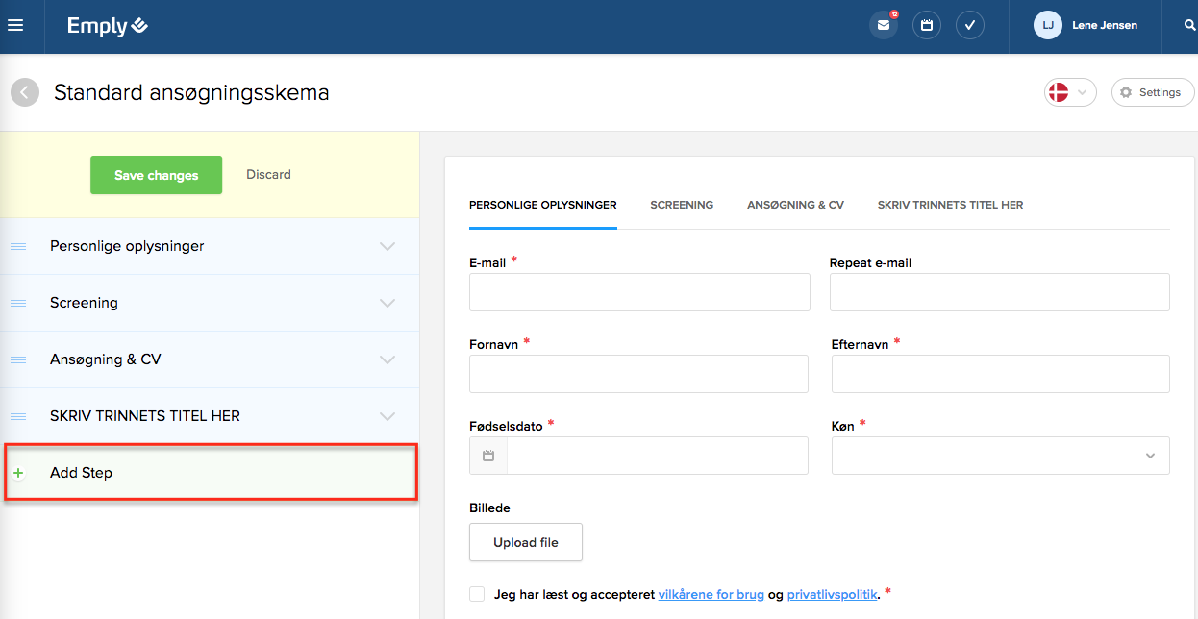
Task: Tick the terms and privacy acceptance checkbox
Action: click(x=477, y=594)
